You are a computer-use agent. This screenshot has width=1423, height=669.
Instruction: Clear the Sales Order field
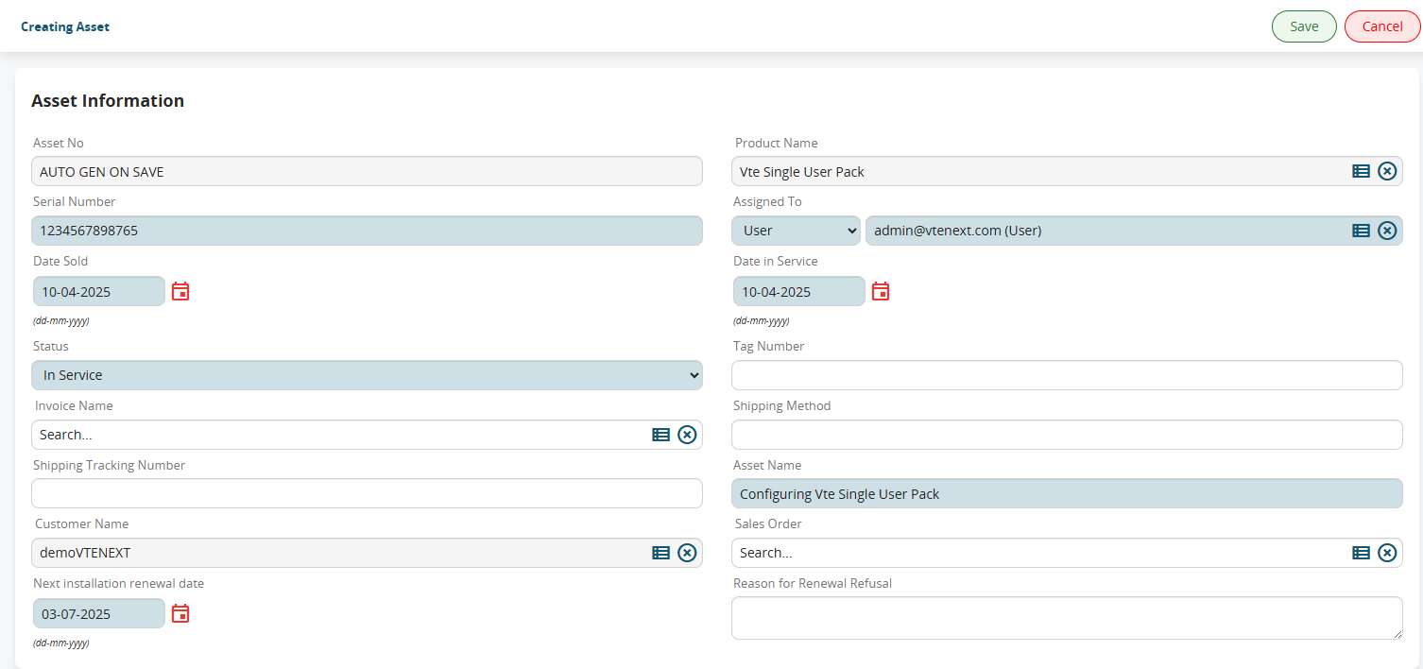[1387, 553]
